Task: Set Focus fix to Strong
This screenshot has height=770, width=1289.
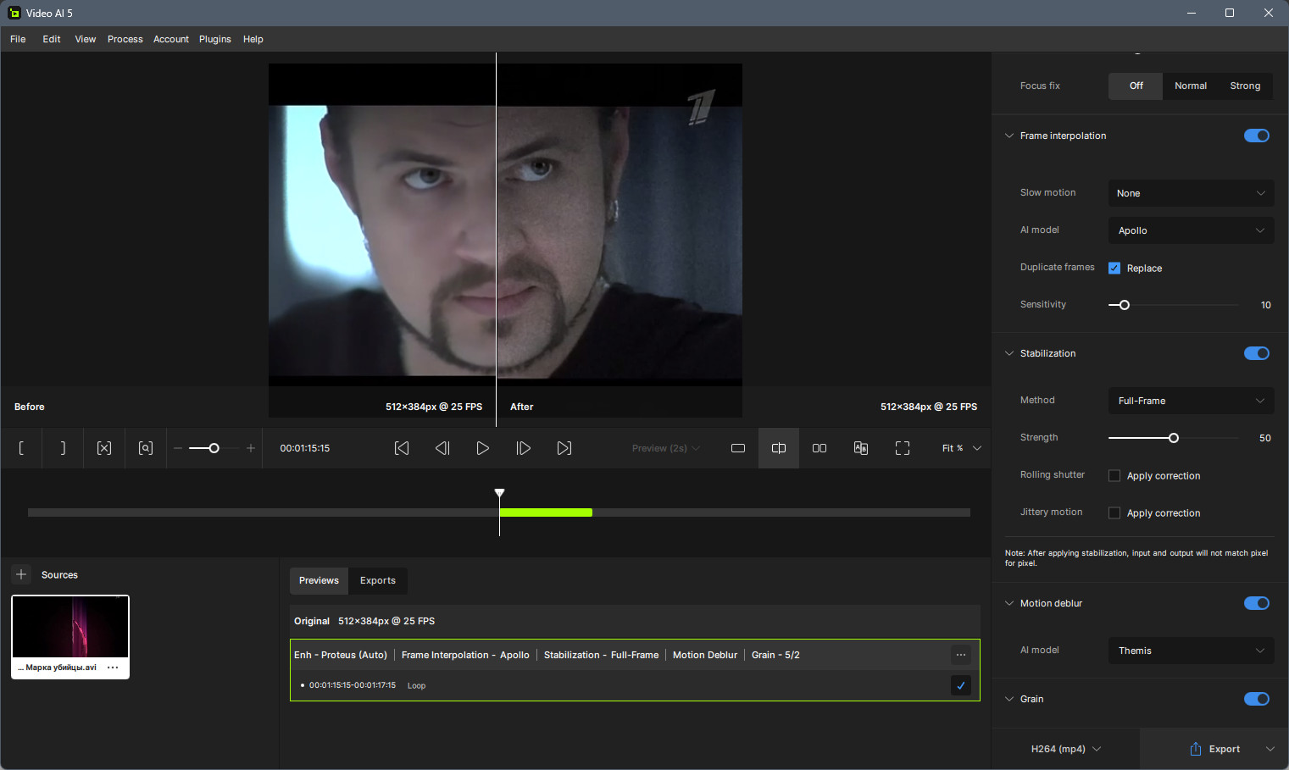Action: tap(1245, 86)
